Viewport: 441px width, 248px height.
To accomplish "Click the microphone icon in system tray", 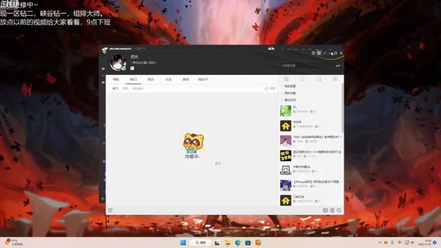I will point(392,242).
